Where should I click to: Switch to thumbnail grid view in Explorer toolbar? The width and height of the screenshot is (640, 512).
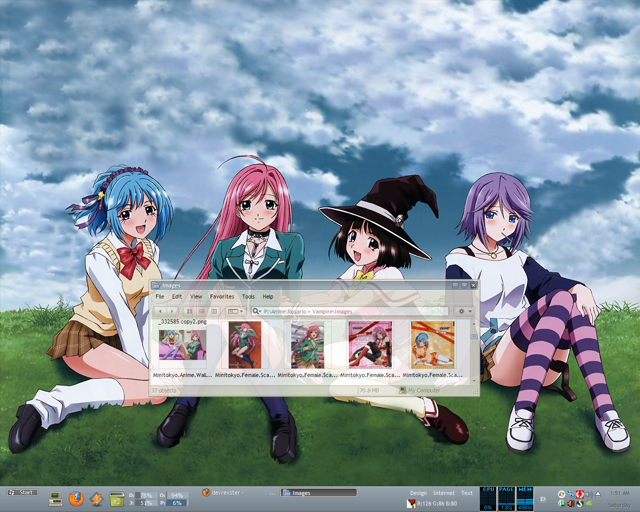click(x=189, y=311)
